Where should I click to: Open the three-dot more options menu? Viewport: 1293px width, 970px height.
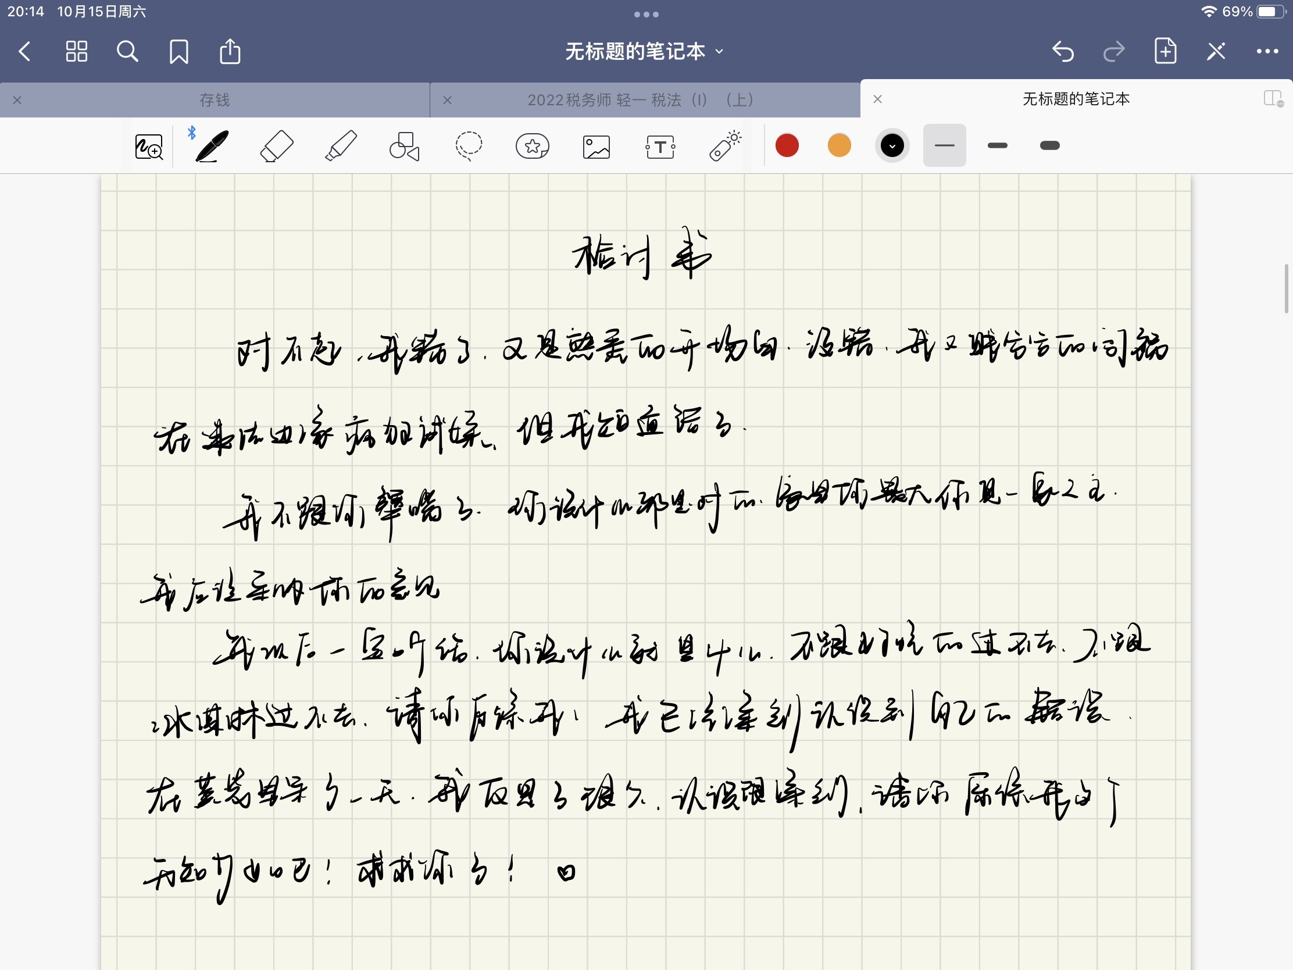[1267, 51]
